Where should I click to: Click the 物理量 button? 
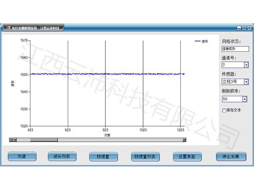103,157
